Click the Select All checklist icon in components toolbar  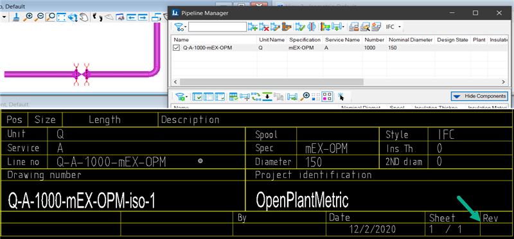coord(197,96)
